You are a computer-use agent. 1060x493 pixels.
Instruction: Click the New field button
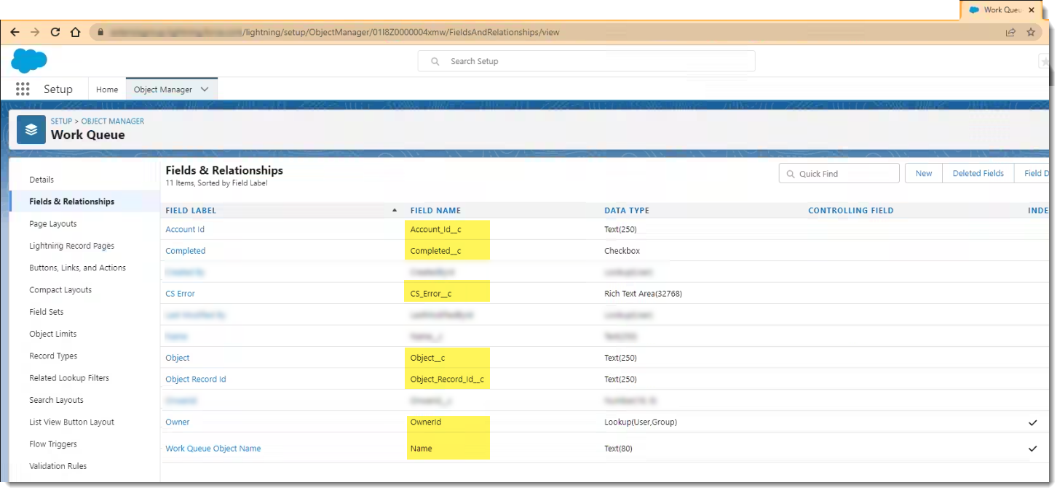(923, 173)
